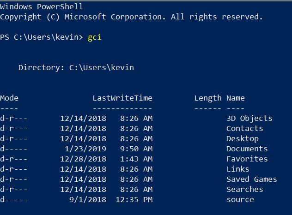Click the Mode column header
Image resolution: width=292 pixels, height=215 pixels.
[9, 98]
